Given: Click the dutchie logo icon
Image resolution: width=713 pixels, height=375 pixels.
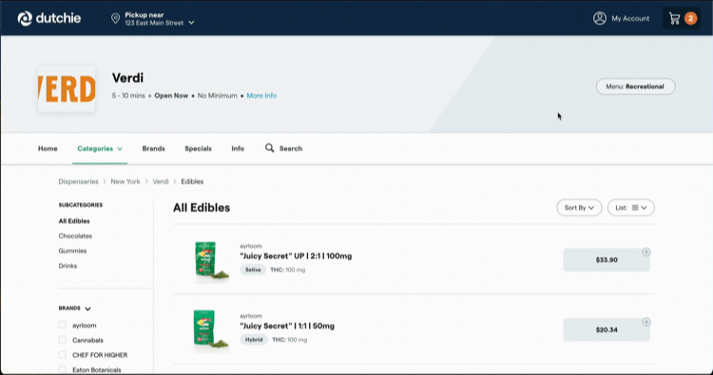Looking at the screenshot, I should click(25, 18).
